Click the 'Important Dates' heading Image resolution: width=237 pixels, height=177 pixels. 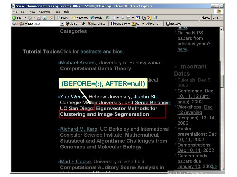tap(191, 70)
